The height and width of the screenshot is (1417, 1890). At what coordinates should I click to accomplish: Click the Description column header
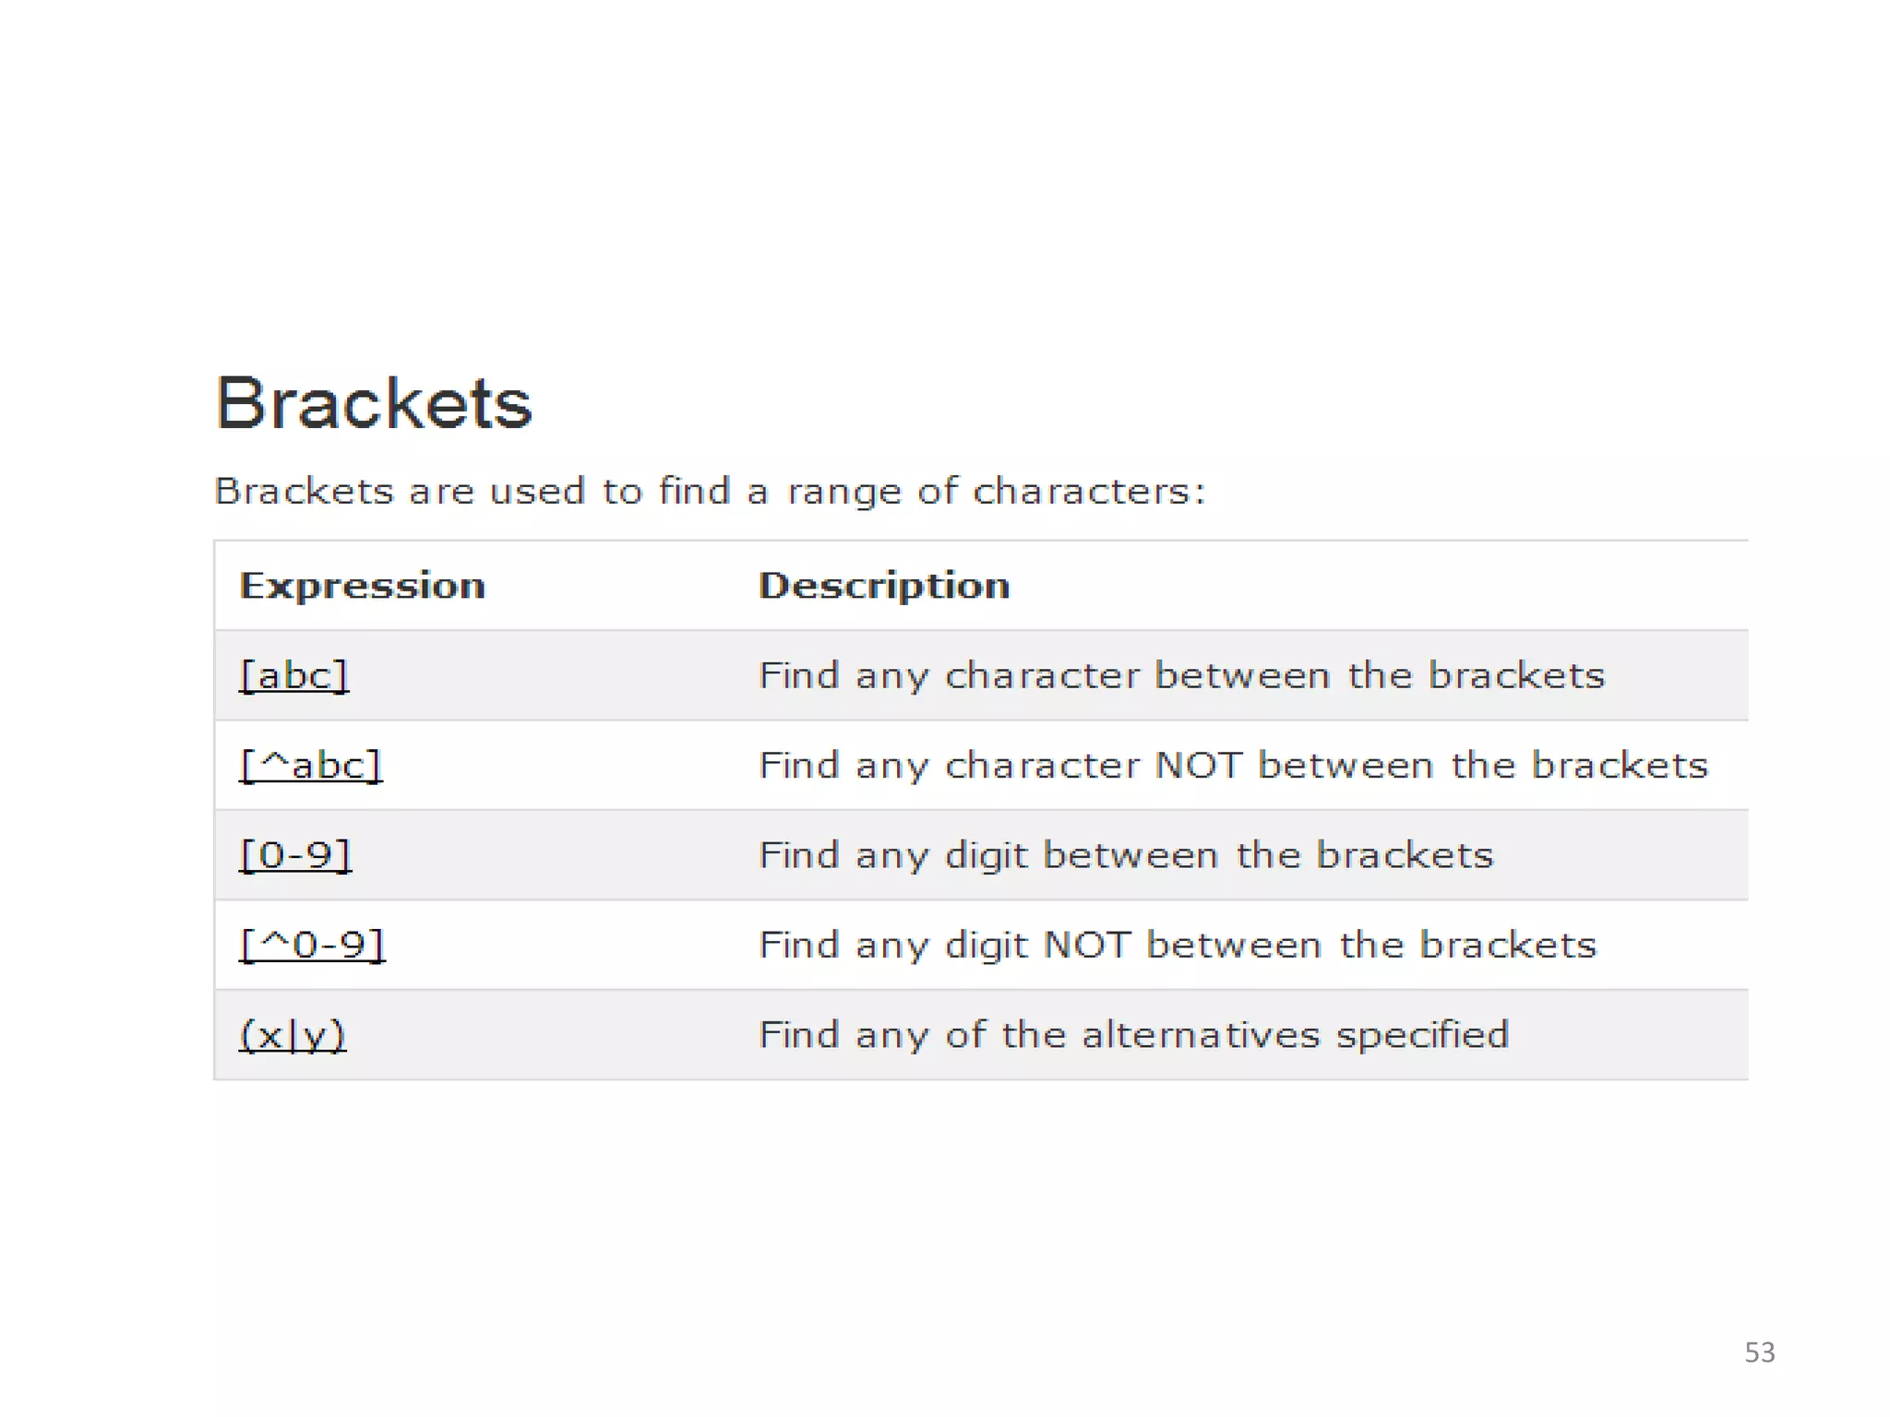[883, 586]
